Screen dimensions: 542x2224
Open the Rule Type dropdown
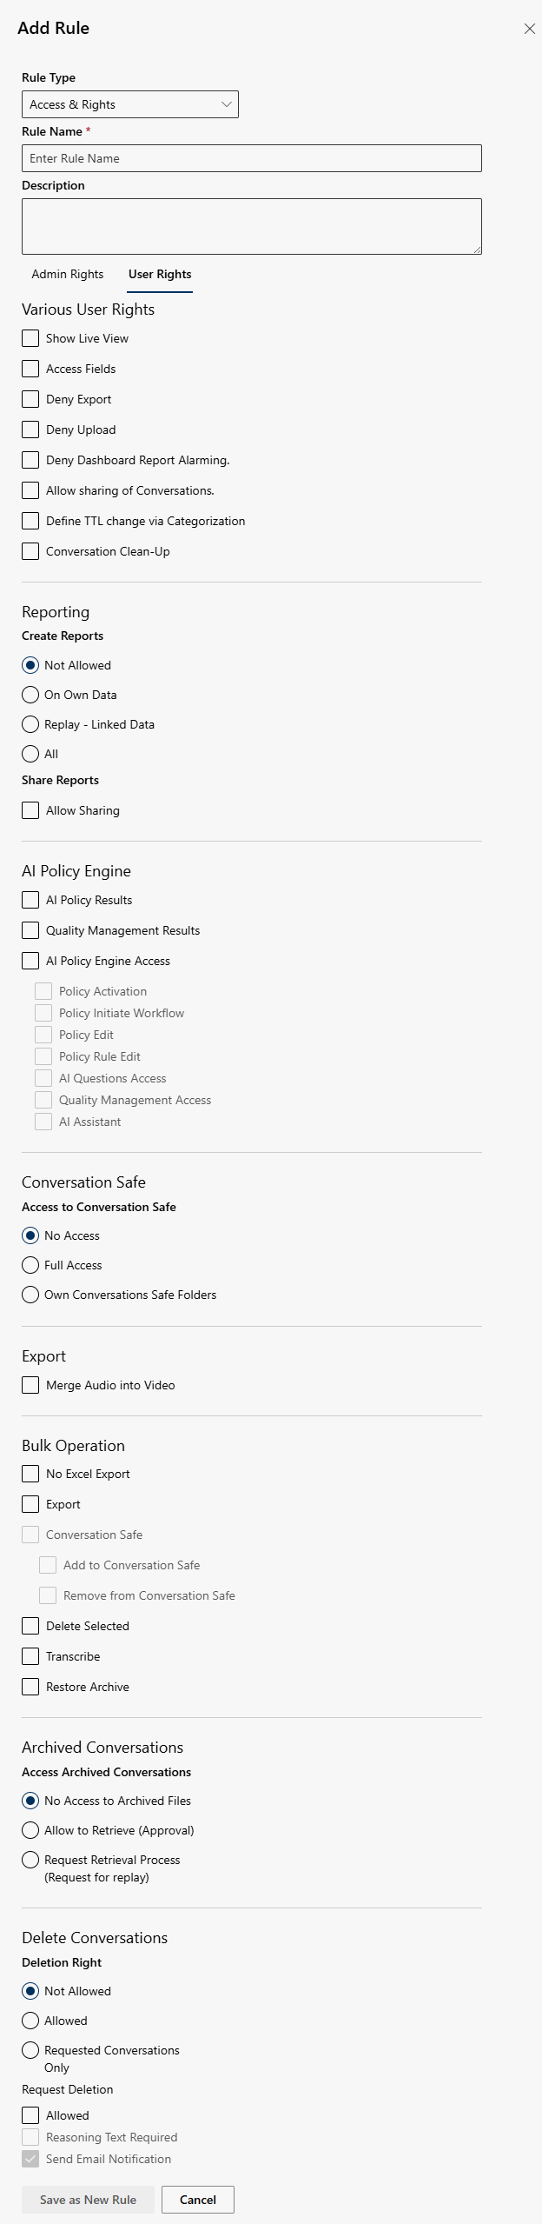130,103
